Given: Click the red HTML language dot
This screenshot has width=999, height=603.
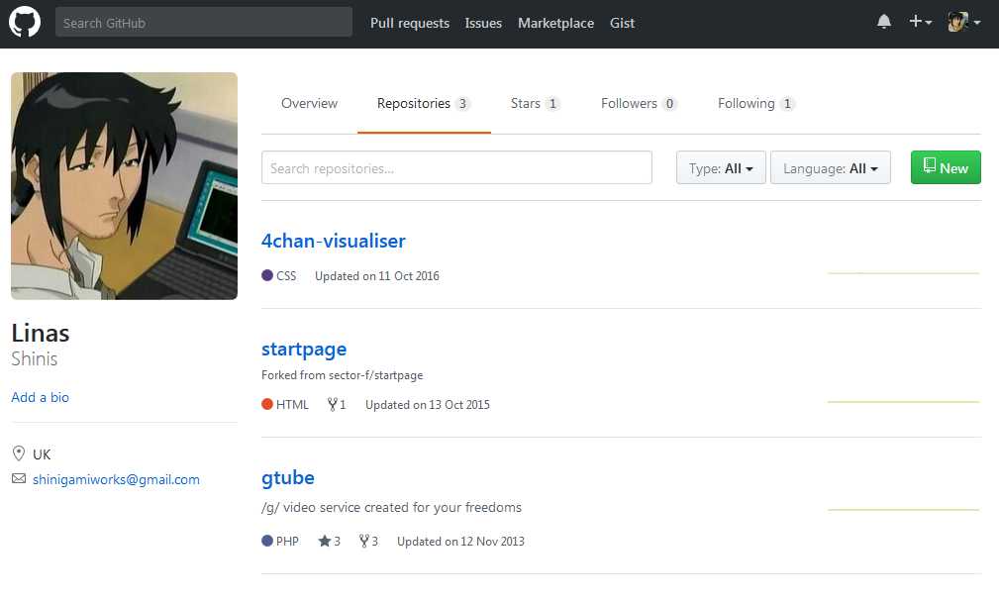Looking at the screenshot, I should tap(267, 404).
